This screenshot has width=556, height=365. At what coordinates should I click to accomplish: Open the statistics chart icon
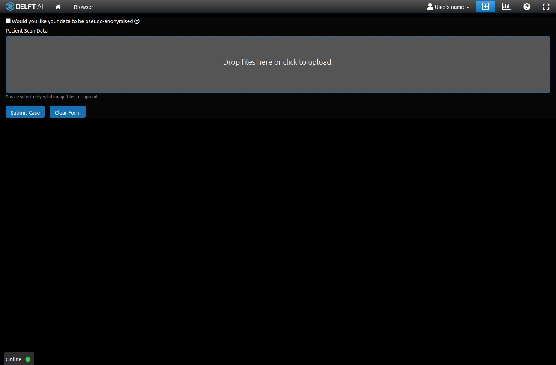506,6
